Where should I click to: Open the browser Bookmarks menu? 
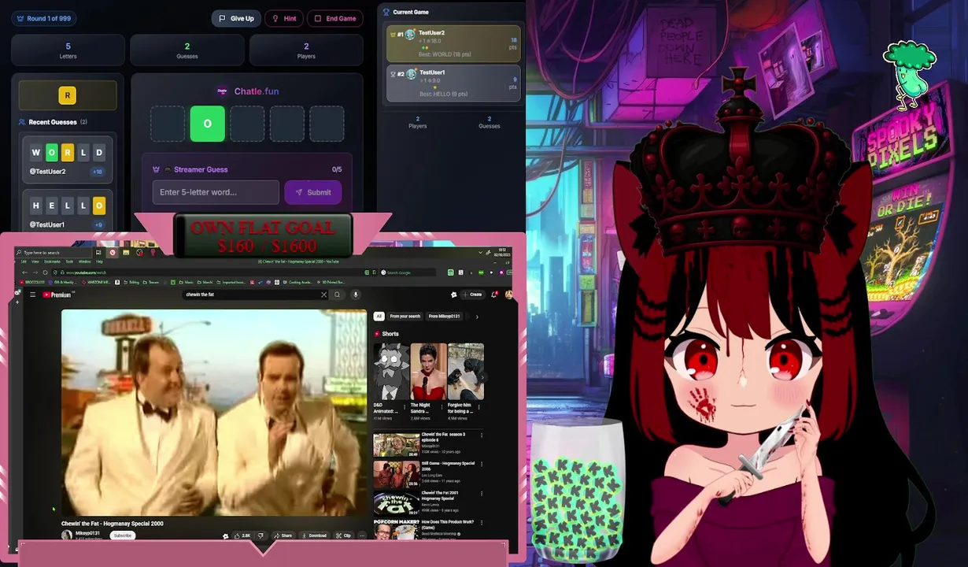pyautogui.click(x=52, y=261)
